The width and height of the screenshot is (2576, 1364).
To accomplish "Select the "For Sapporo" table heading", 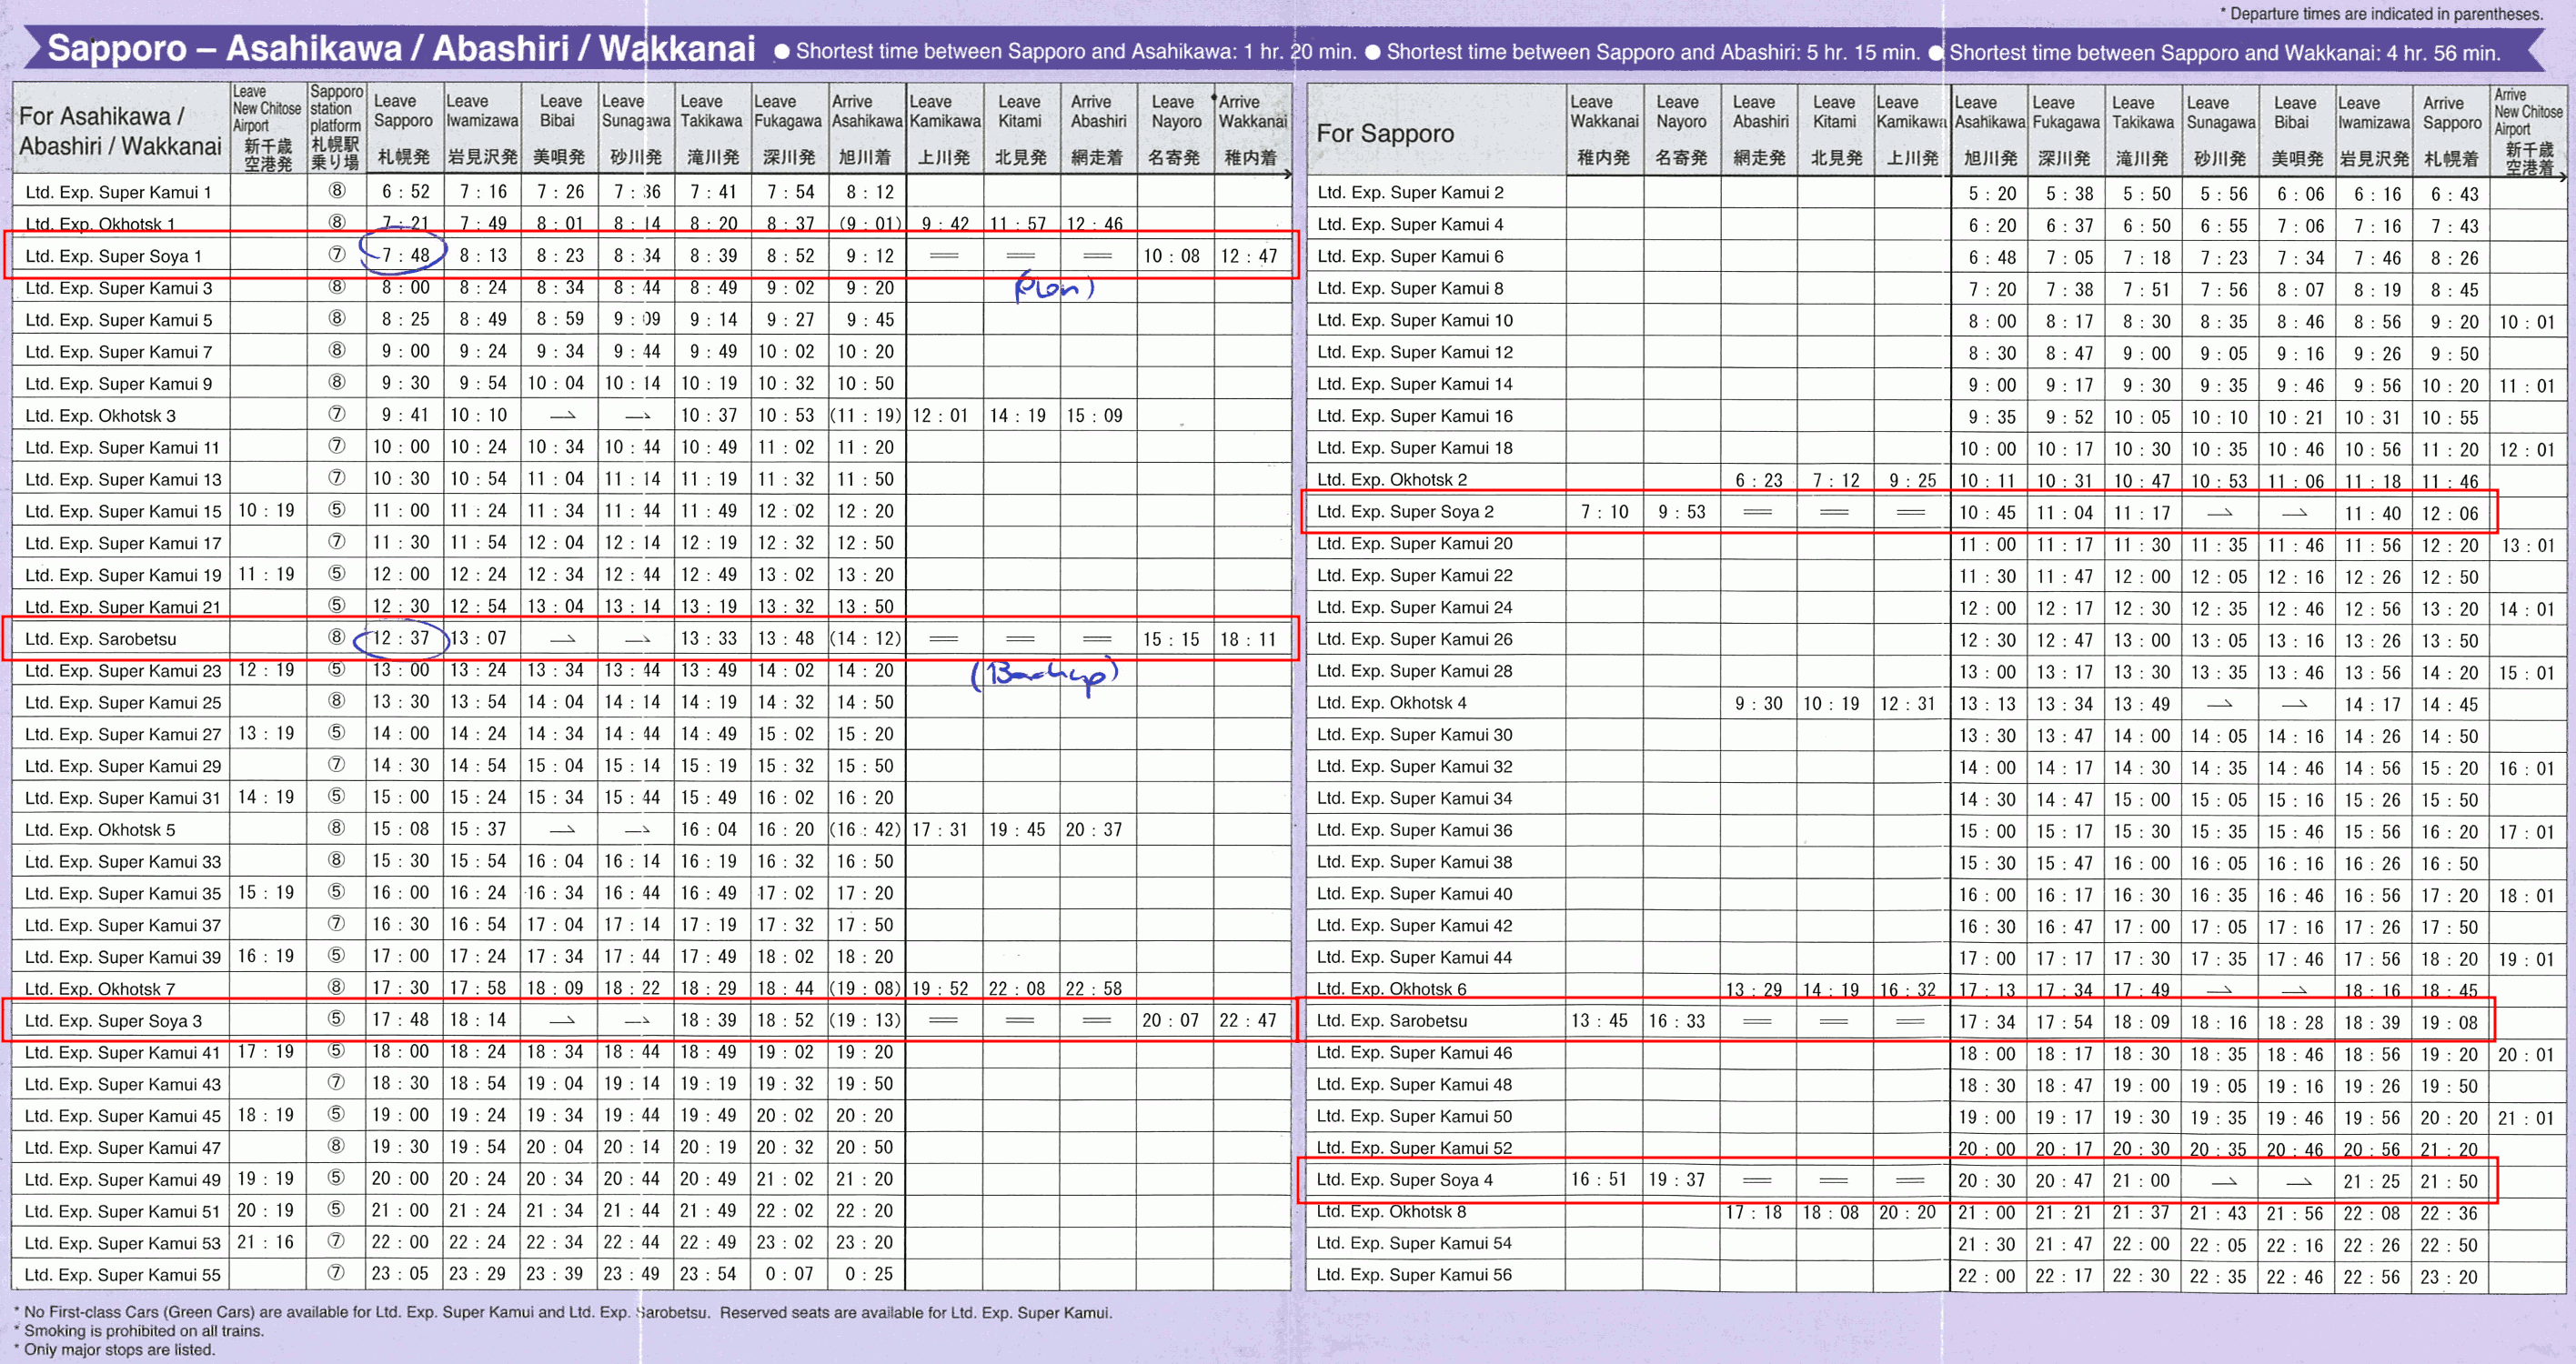I will click(x=1385, y=133).
